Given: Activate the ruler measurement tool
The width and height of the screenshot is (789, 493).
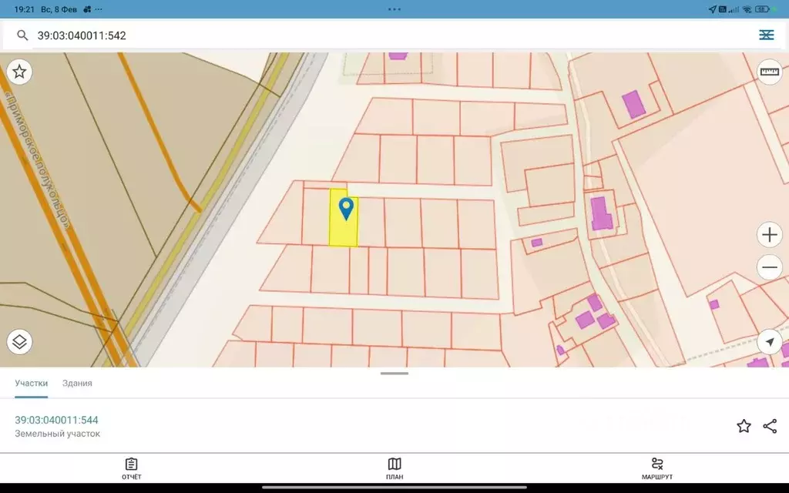Looking at the screenshot, I should click(x=769, y=72).
